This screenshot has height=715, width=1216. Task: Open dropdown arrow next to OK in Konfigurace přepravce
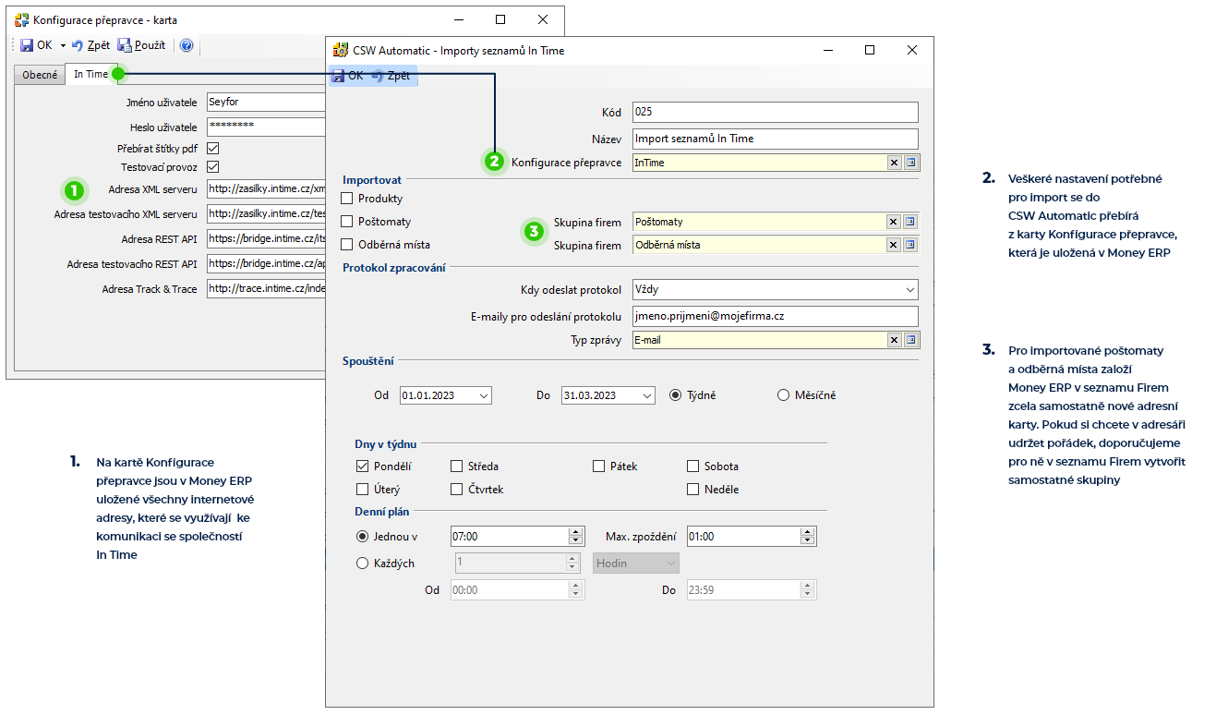(x=63, y=46)
